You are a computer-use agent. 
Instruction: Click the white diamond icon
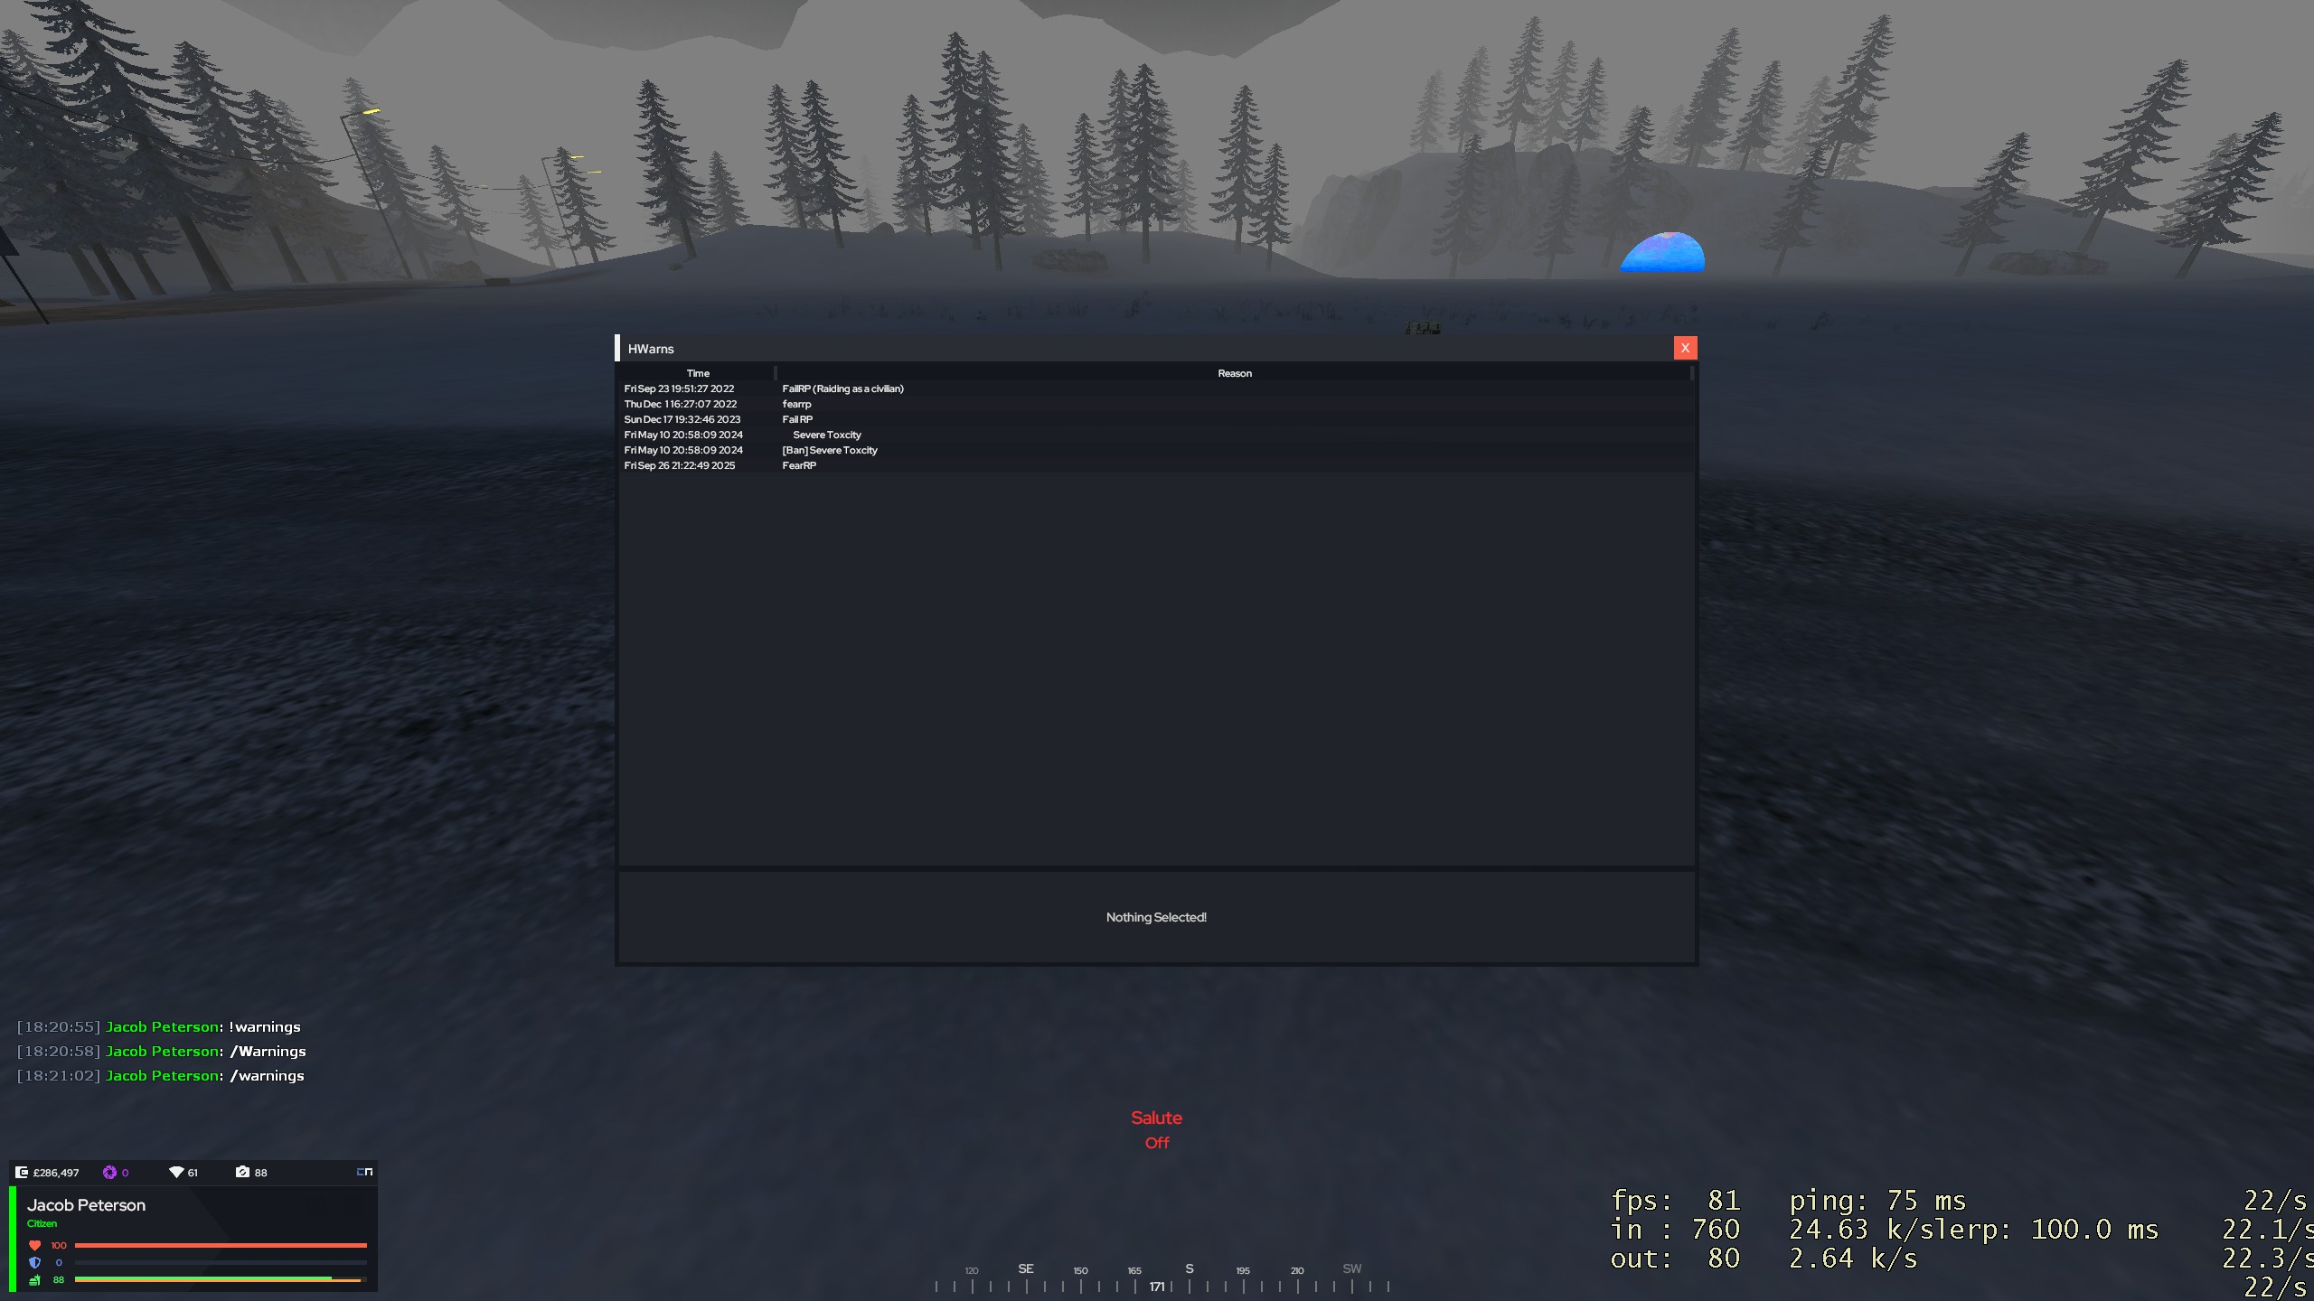click(176, 1172)
